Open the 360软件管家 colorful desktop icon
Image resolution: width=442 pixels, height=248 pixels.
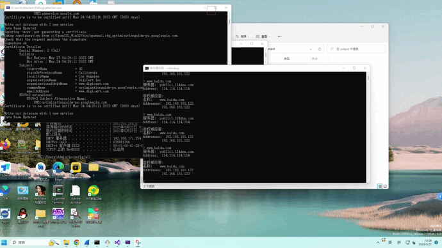pos(94,216)
